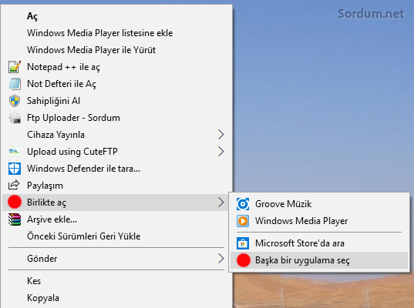Select Notepad ++ ile aç

click(x=116, y=67)
